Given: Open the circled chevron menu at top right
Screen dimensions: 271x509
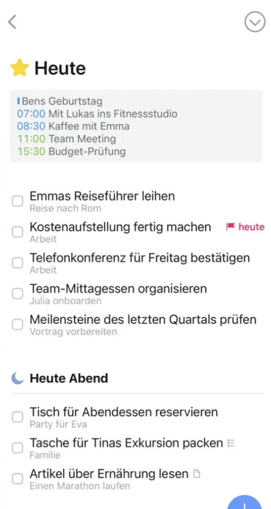Looking at the screenshot, I should point(254,21).
